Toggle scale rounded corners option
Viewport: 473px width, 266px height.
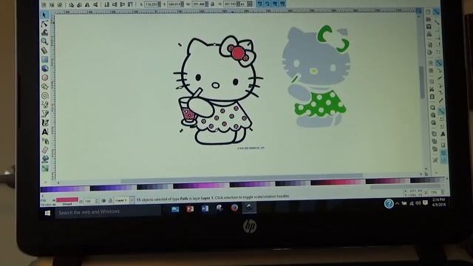coord(268,4)
